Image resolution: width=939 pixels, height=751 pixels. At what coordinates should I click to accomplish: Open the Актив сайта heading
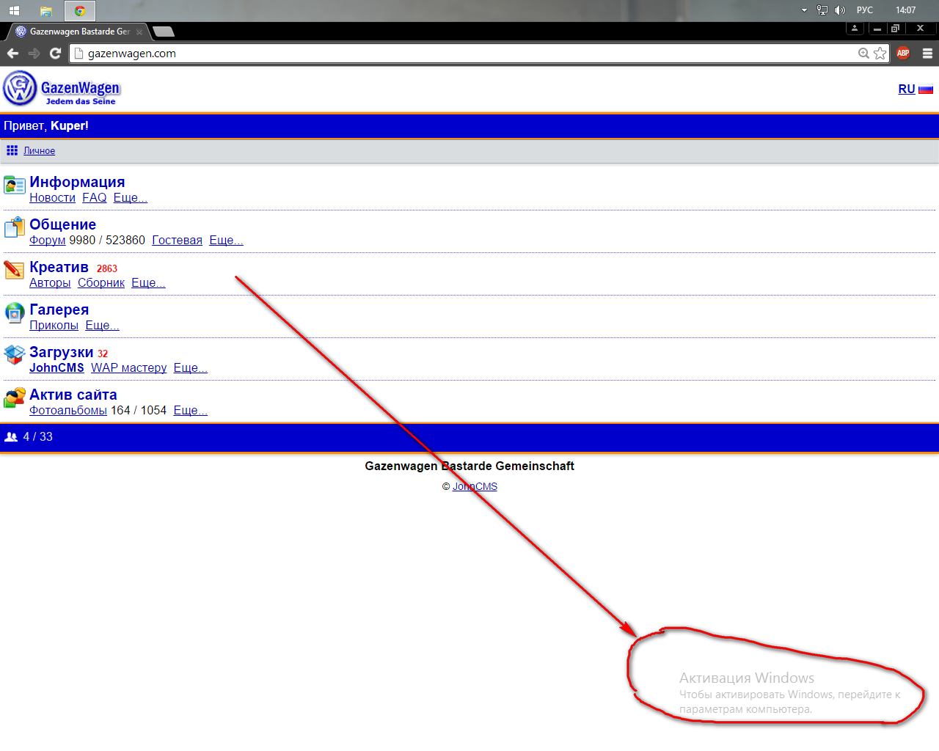coord(73,395)
